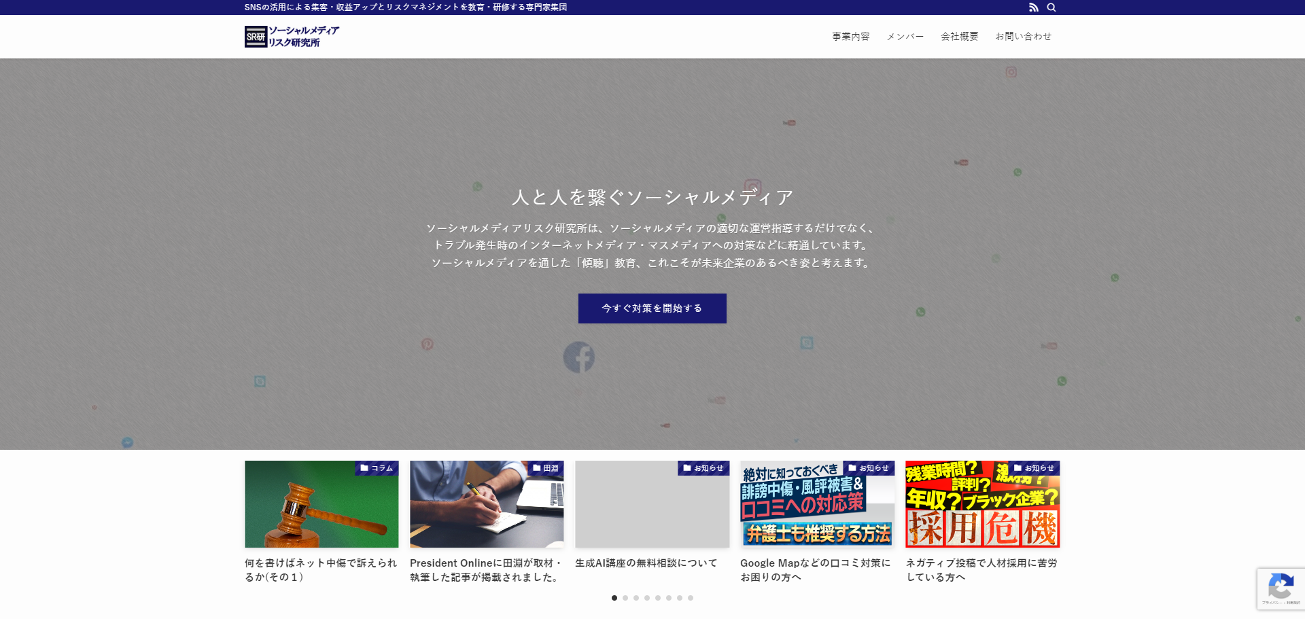Select the sixth carousel pagination dot
1305x619 pixels.
pyautogui.click(x=669, y=598)
